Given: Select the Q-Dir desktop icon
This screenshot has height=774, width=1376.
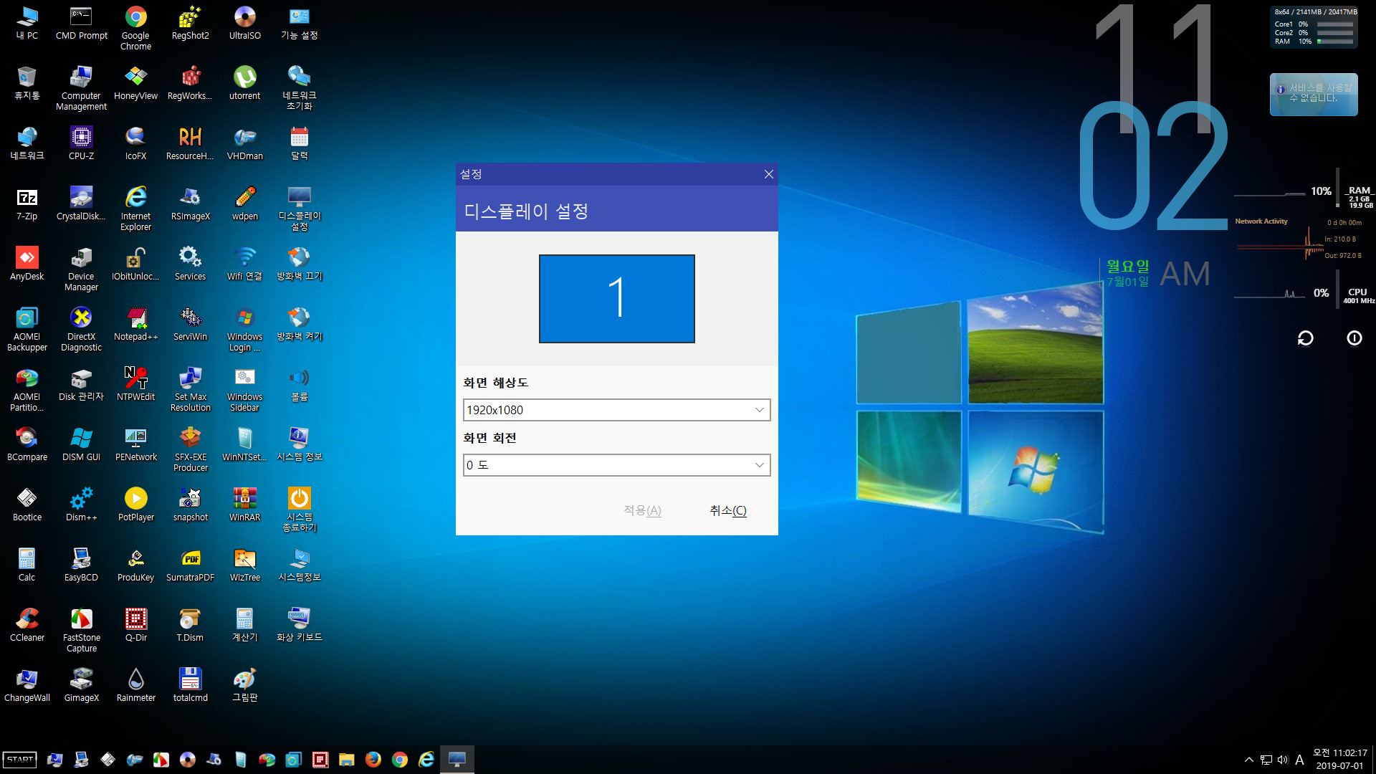Looking at the screenshot, I should click(136, 626).
